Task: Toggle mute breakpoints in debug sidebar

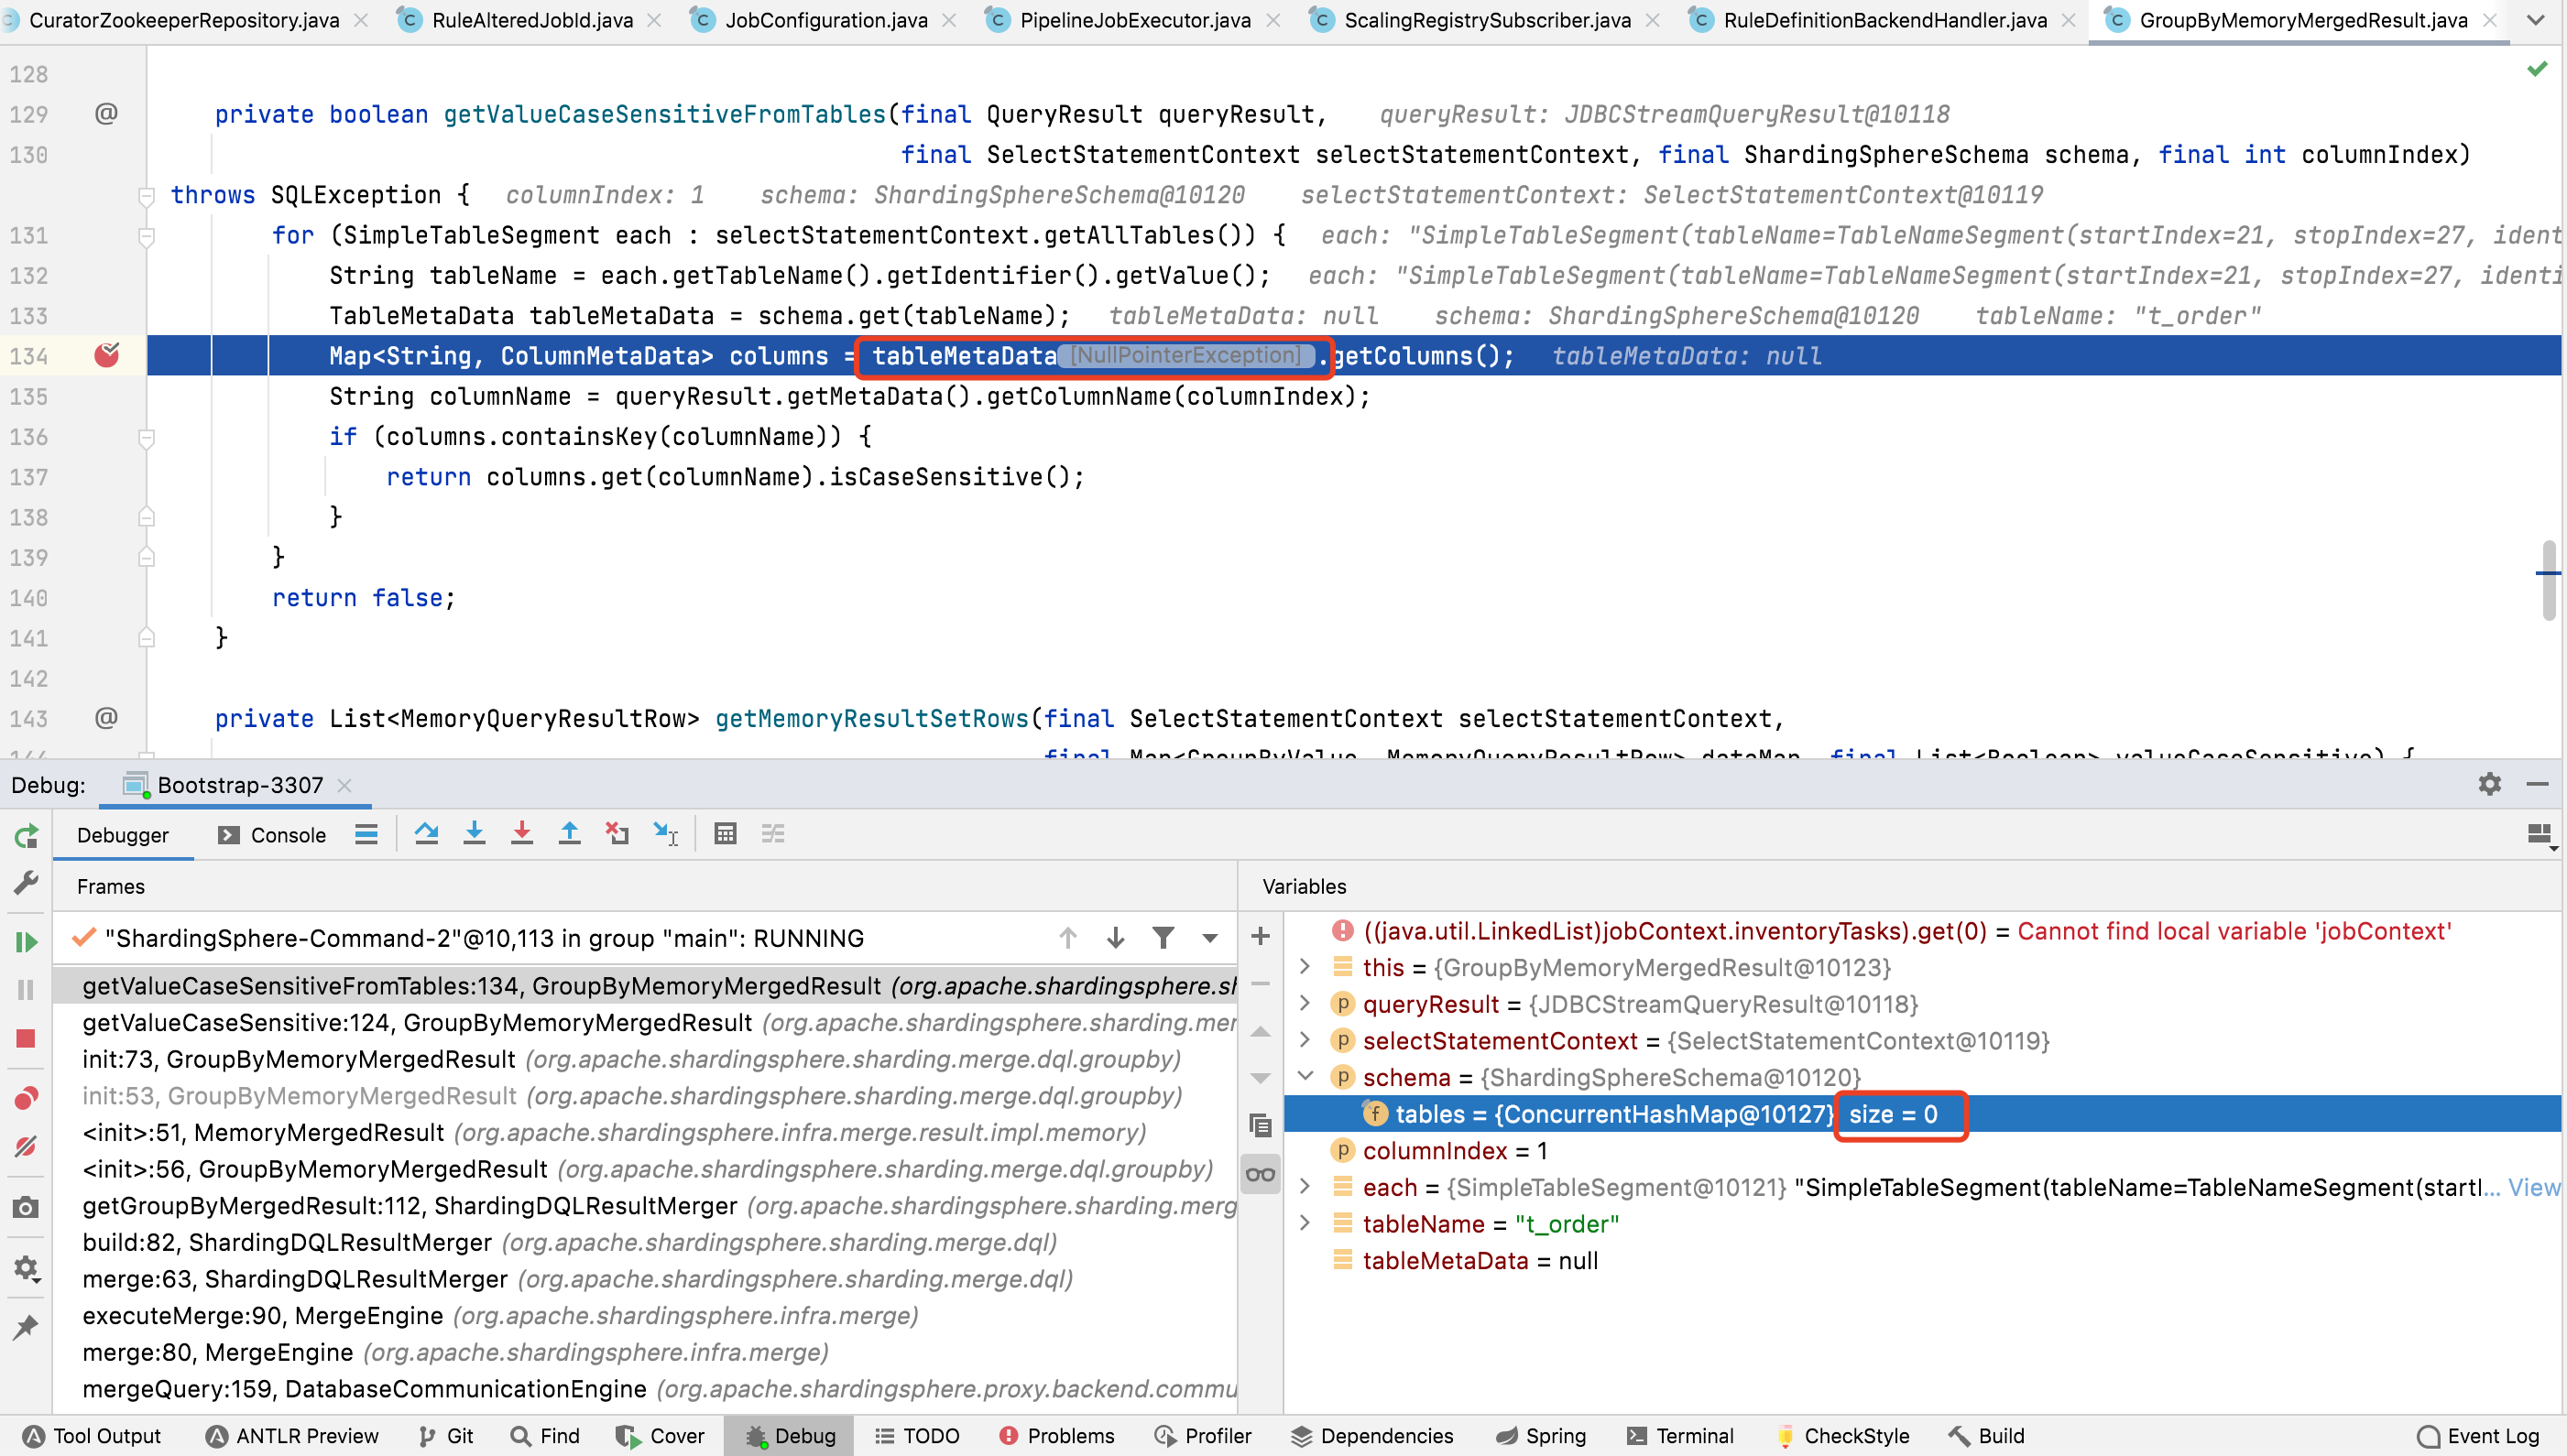Action: 25,1147
